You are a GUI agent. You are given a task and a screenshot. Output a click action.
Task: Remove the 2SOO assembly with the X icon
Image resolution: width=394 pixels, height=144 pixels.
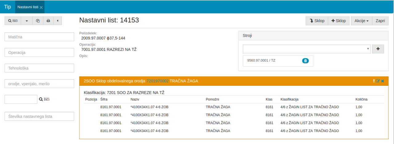[x=383, y=81]
